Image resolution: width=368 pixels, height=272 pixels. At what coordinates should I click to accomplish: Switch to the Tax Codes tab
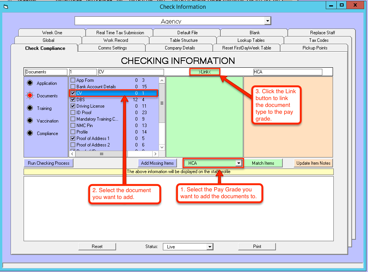coord(319,40)
